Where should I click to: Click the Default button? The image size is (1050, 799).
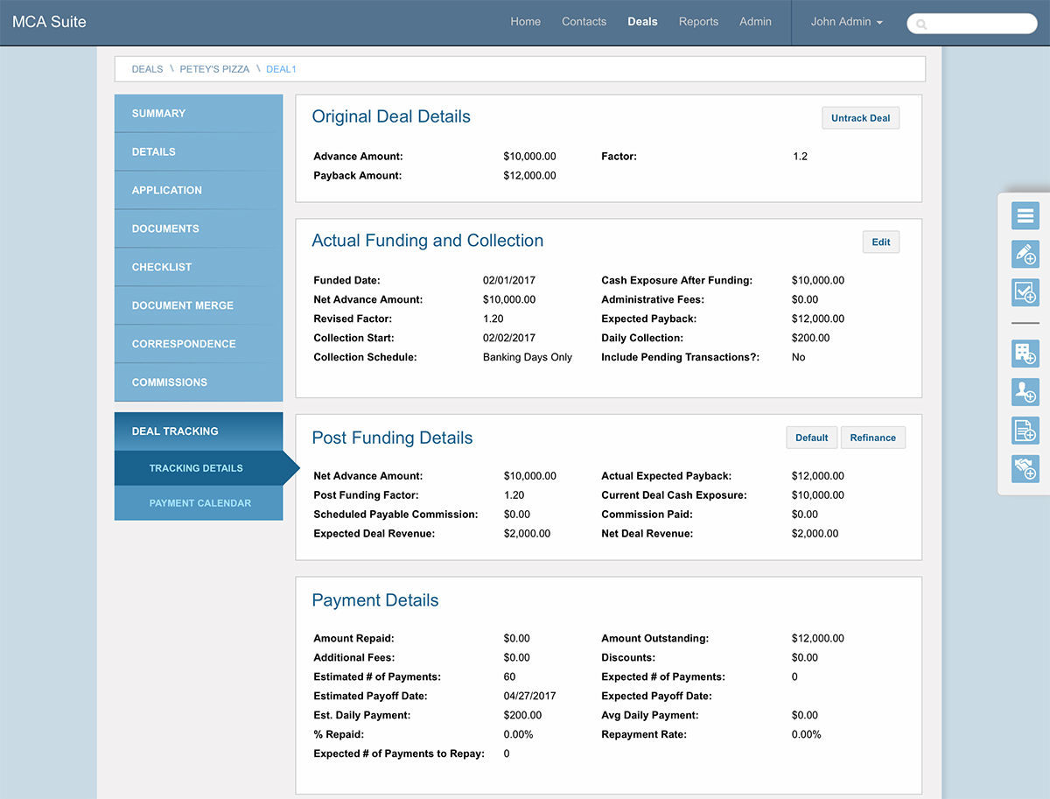pyautogui.click(x=812, y=438)
